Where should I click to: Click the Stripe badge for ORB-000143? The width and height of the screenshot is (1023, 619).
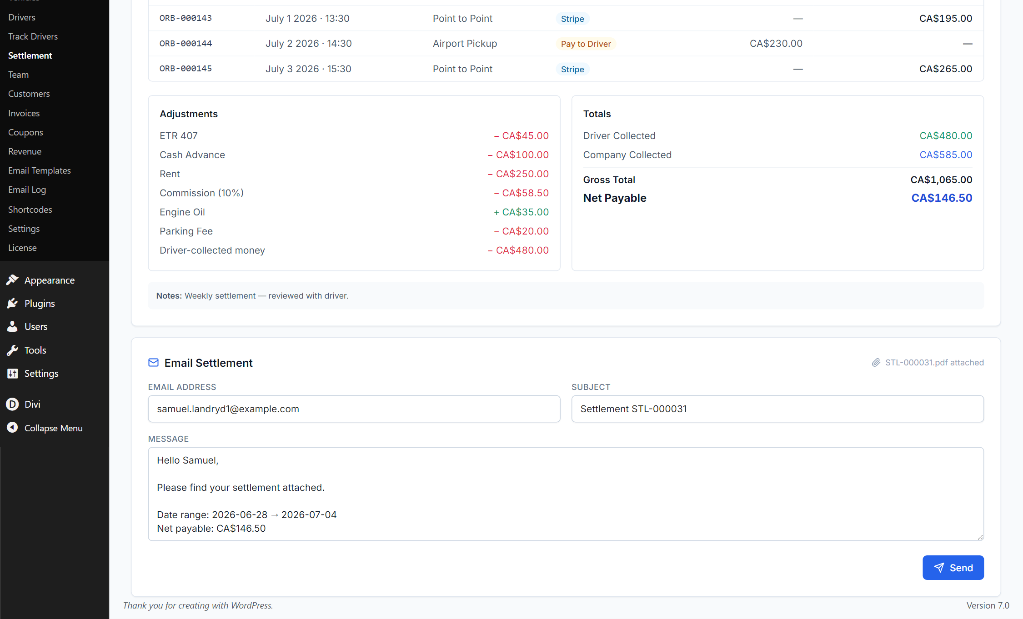point(572,19)
